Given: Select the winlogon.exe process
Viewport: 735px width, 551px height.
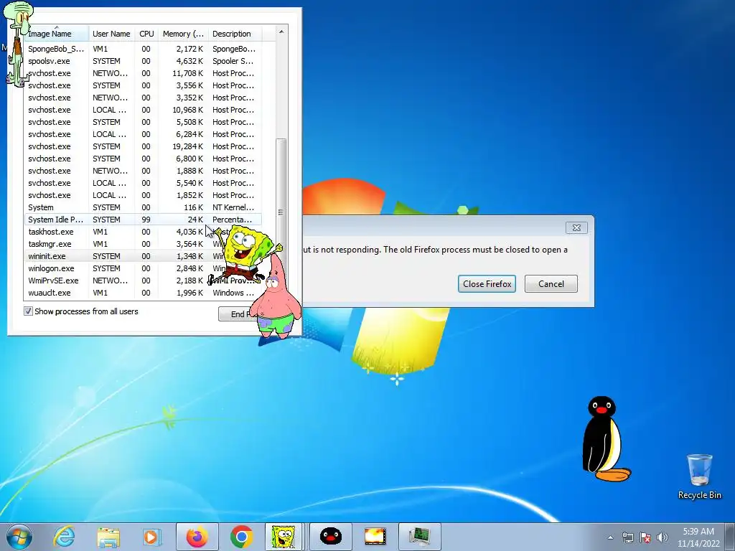Looking at the screenshot, I should tap(143, 268).
